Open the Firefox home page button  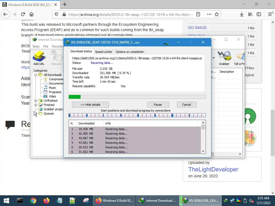[31, 14]
